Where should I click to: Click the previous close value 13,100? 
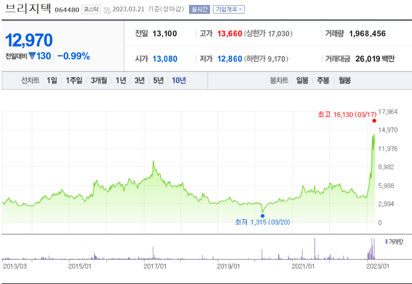click(165, 33)
